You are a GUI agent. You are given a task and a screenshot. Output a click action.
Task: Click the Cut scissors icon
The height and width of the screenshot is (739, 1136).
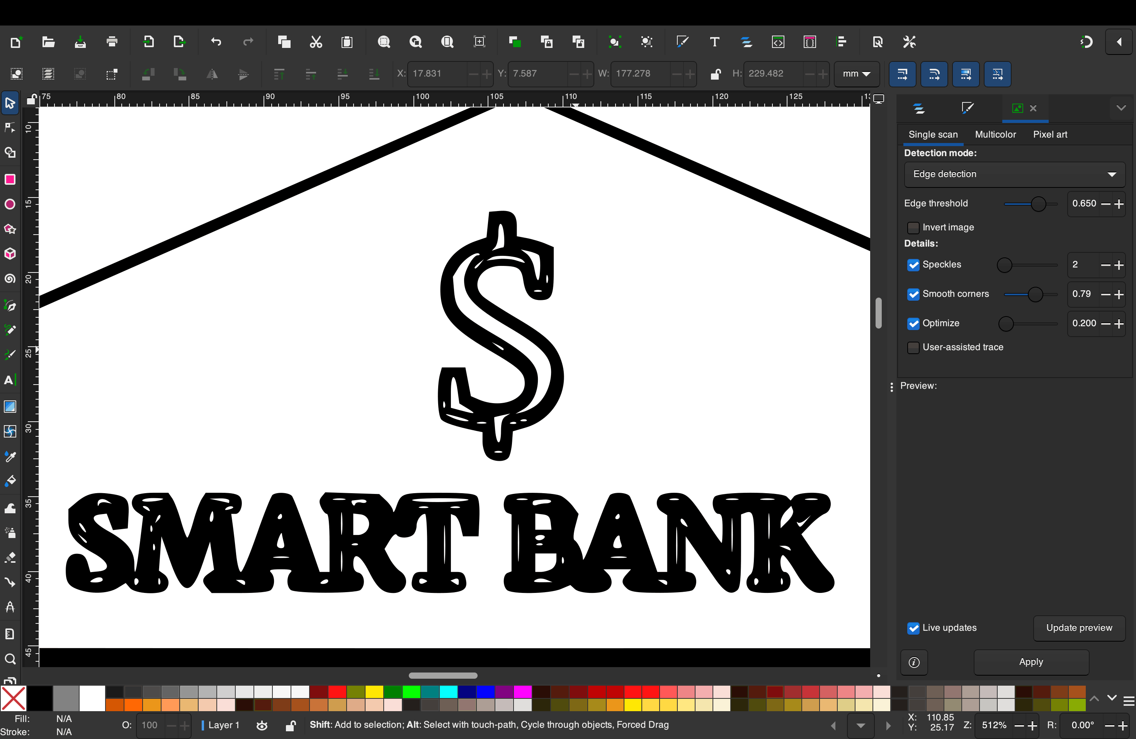316,42
